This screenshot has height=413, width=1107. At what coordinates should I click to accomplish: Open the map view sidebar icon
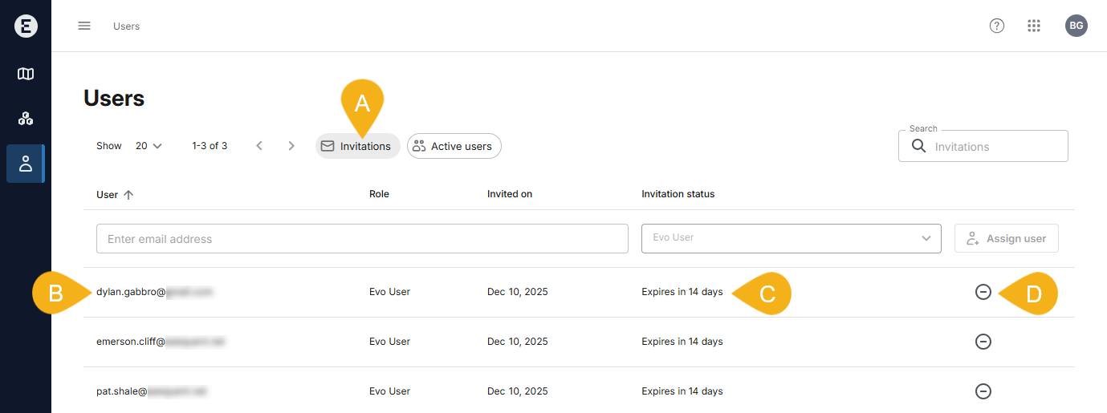click(x=26, y=74)
